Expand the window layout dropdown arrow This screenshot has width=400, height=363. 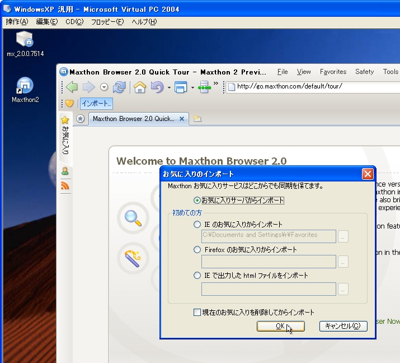click(192, 87)
